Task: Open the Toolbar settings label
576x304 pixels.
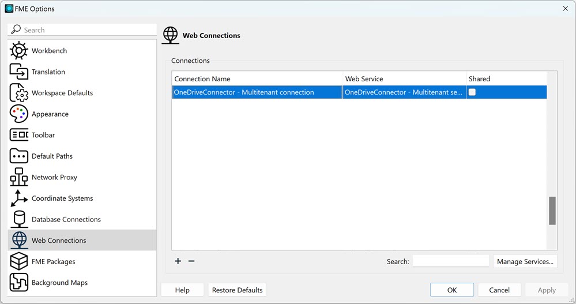Action: pyautogui.click(x=43, y=135)
